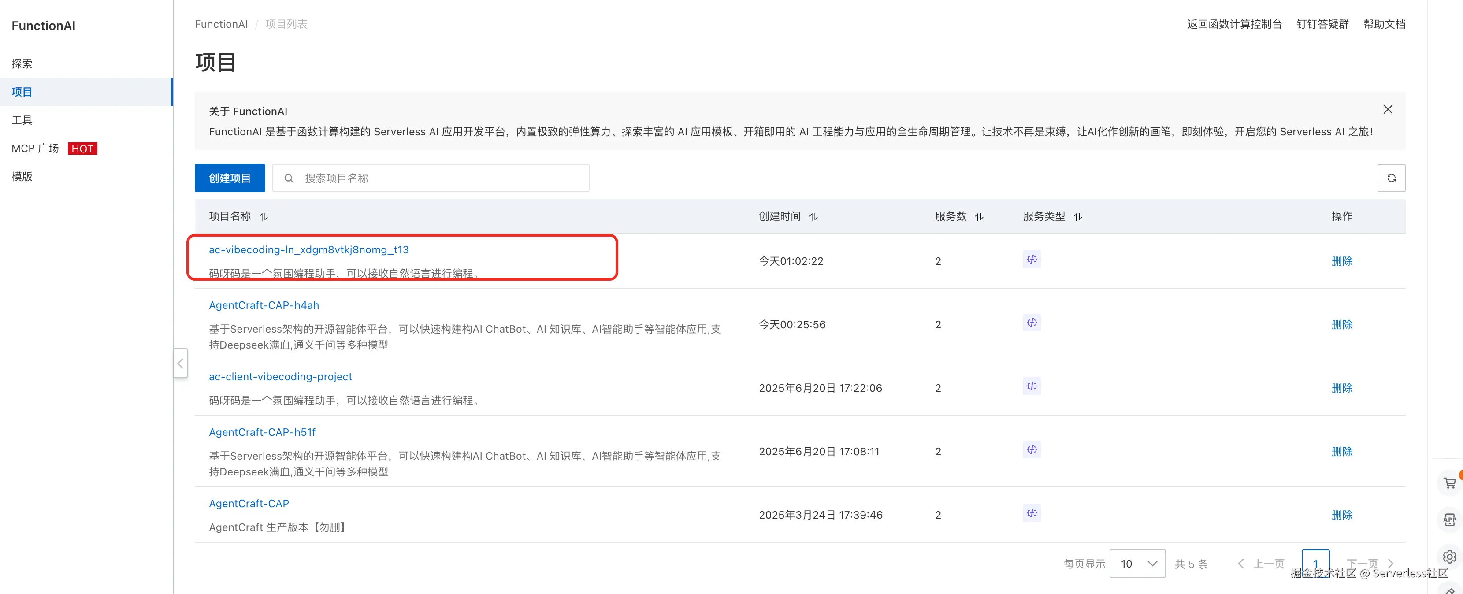Screen dimensions: 1463x594
Task: Click the refresh project list icon
Action: (1391, 178)
